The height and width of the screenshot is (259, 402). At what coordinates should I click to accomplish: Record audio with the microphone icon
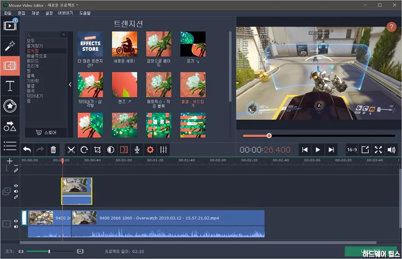(x=137, y=150)
